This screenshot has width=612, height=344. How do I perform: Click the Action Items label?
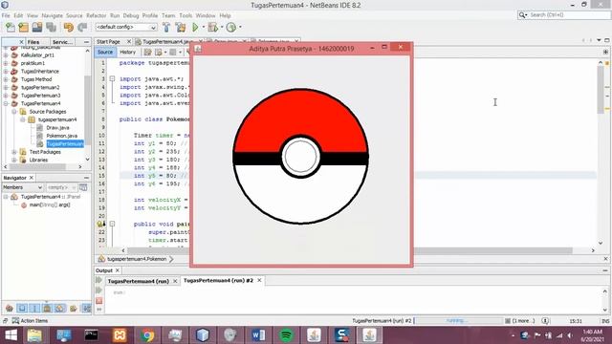pos(34,321)
